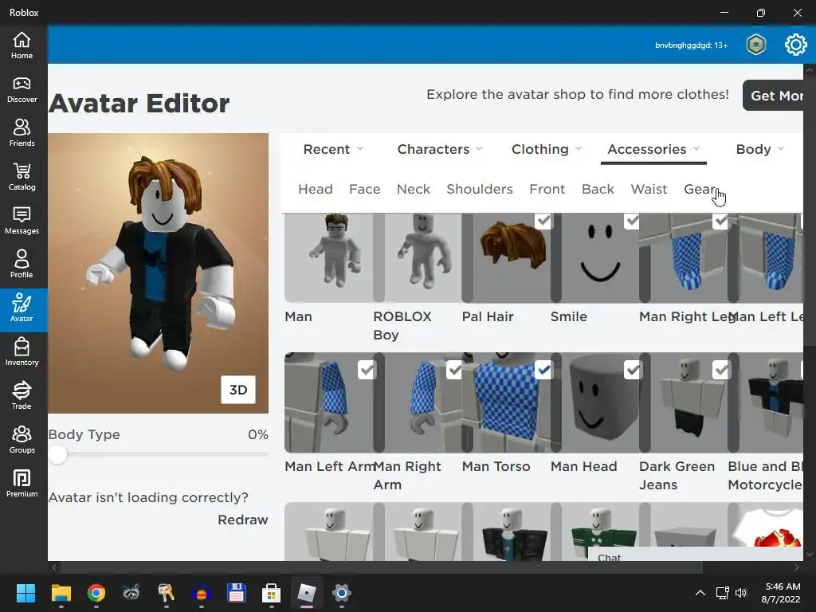Viewport: 816px width, 612px height.
Task: Open the Premium page
Action: pyautogui.click(x=22, y=484)
